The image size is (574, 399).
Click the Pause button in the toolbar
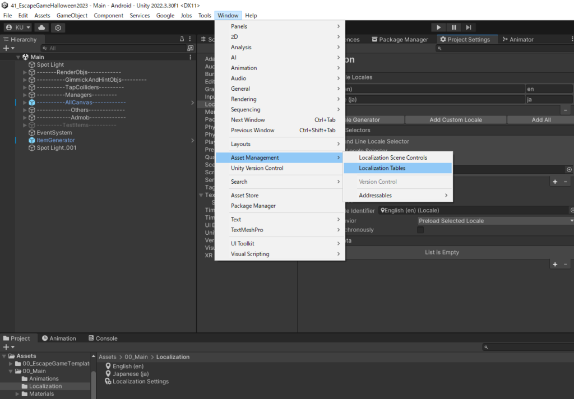click(453, 27)
